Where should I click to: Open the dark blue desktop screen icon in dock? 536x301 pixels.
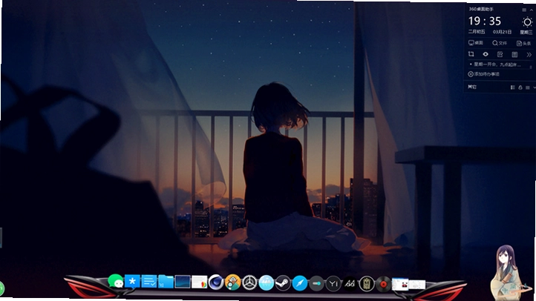[183, 282]
